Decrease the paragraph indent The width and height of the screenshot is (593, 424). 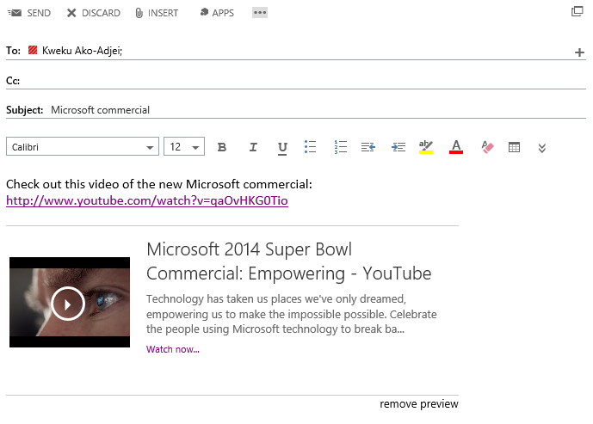(x=368, y=147)
